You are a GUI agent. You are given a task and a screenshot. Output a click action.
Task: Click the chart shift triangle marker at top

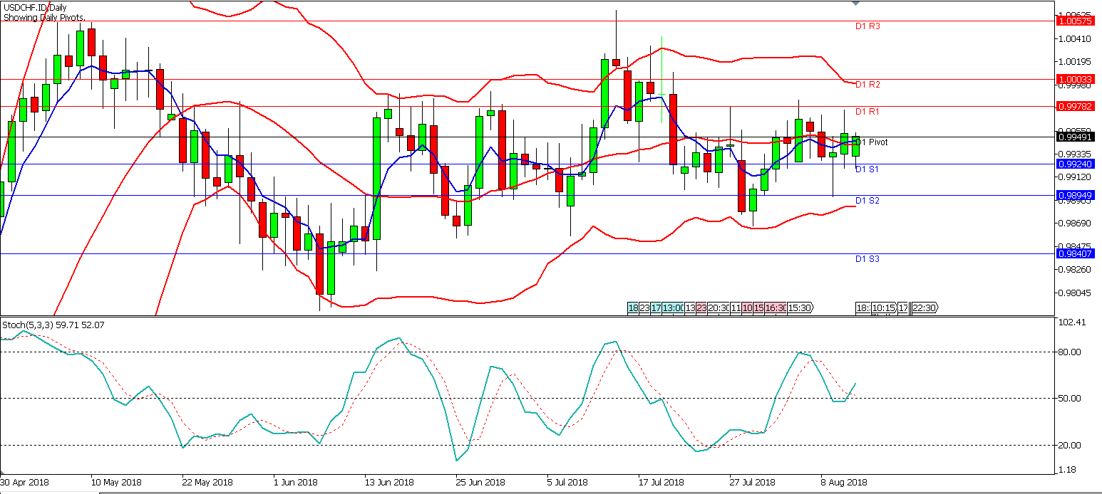pyautogui.click(x=856, y=3)
